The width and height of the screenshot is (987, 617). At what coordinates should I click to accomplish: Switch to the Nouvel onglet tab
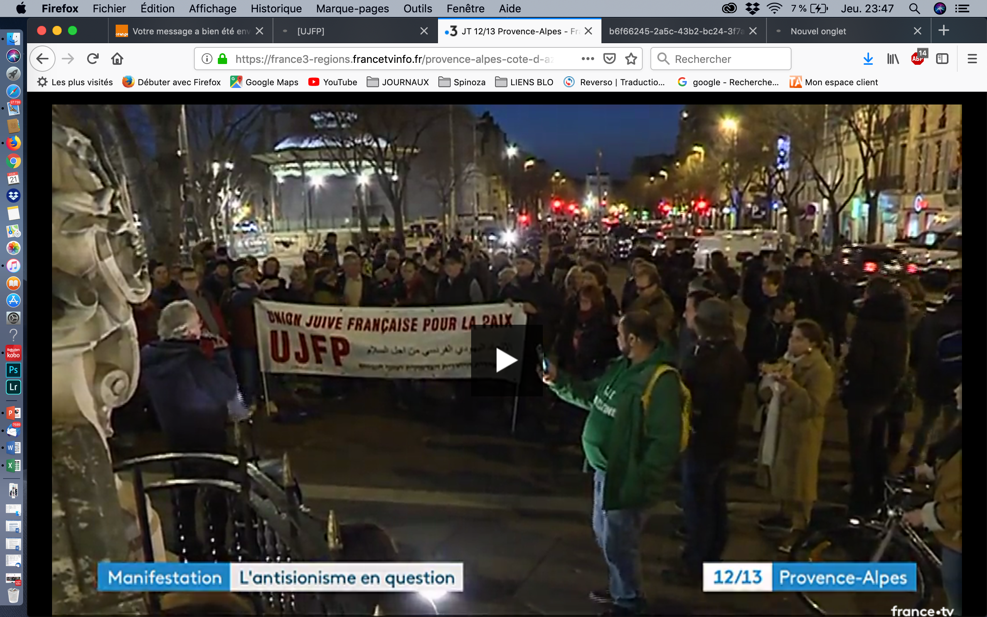[848, 31]
